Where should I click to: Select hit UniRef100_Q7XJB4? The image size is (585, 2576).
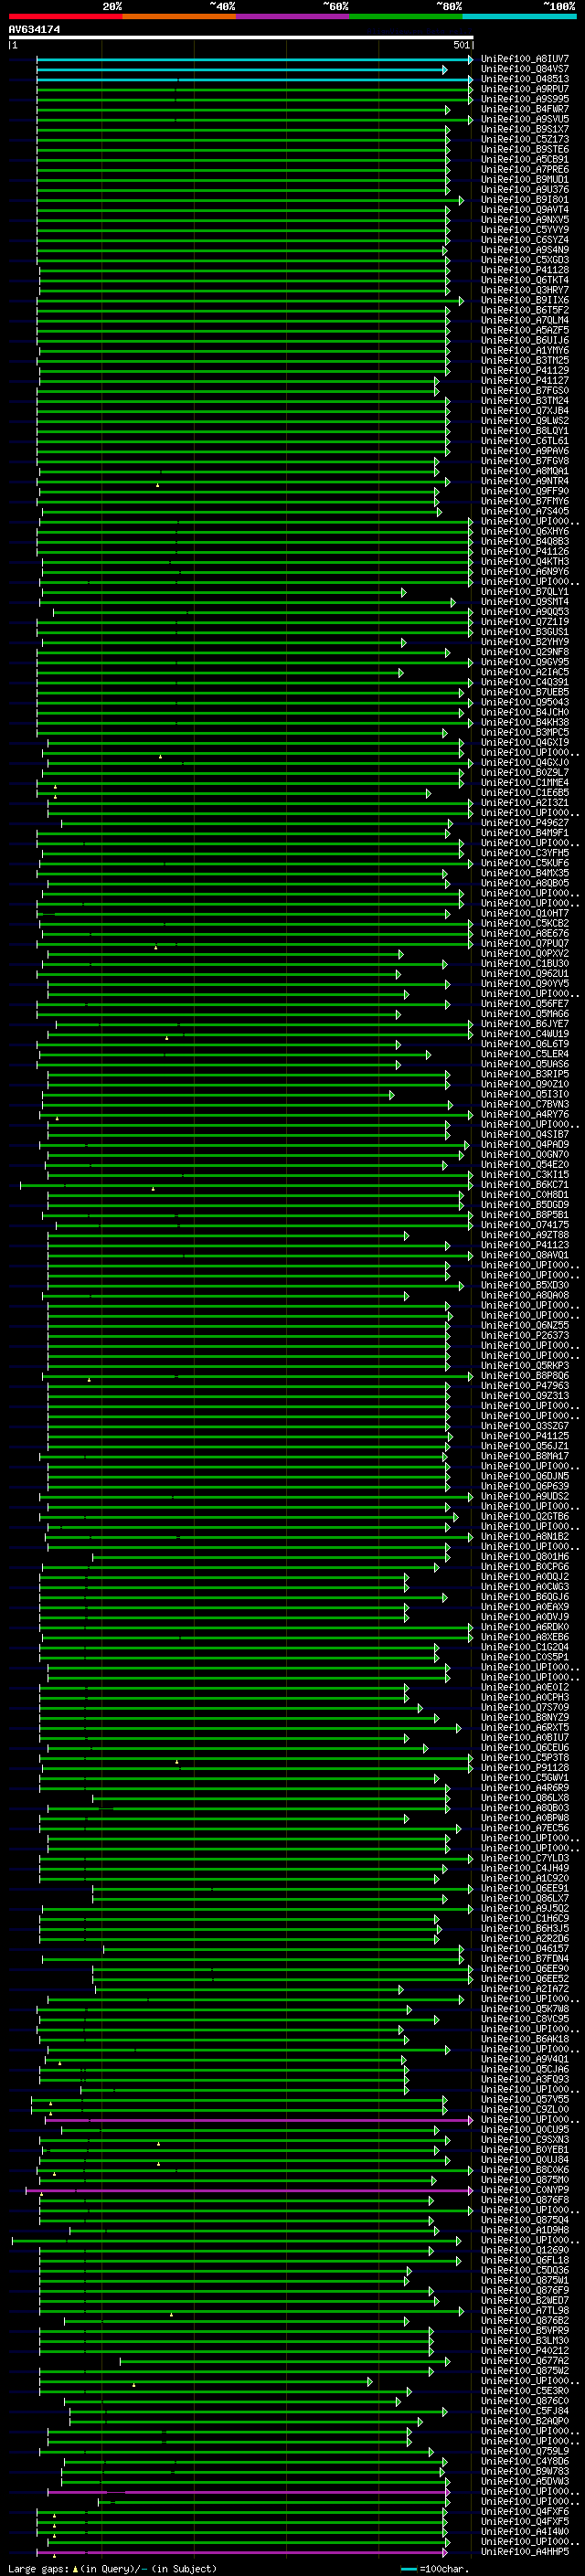[x=524, y=411]
